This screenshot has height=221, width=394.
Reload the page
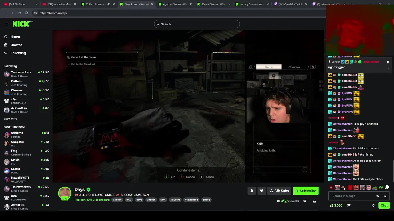[19, 13]
